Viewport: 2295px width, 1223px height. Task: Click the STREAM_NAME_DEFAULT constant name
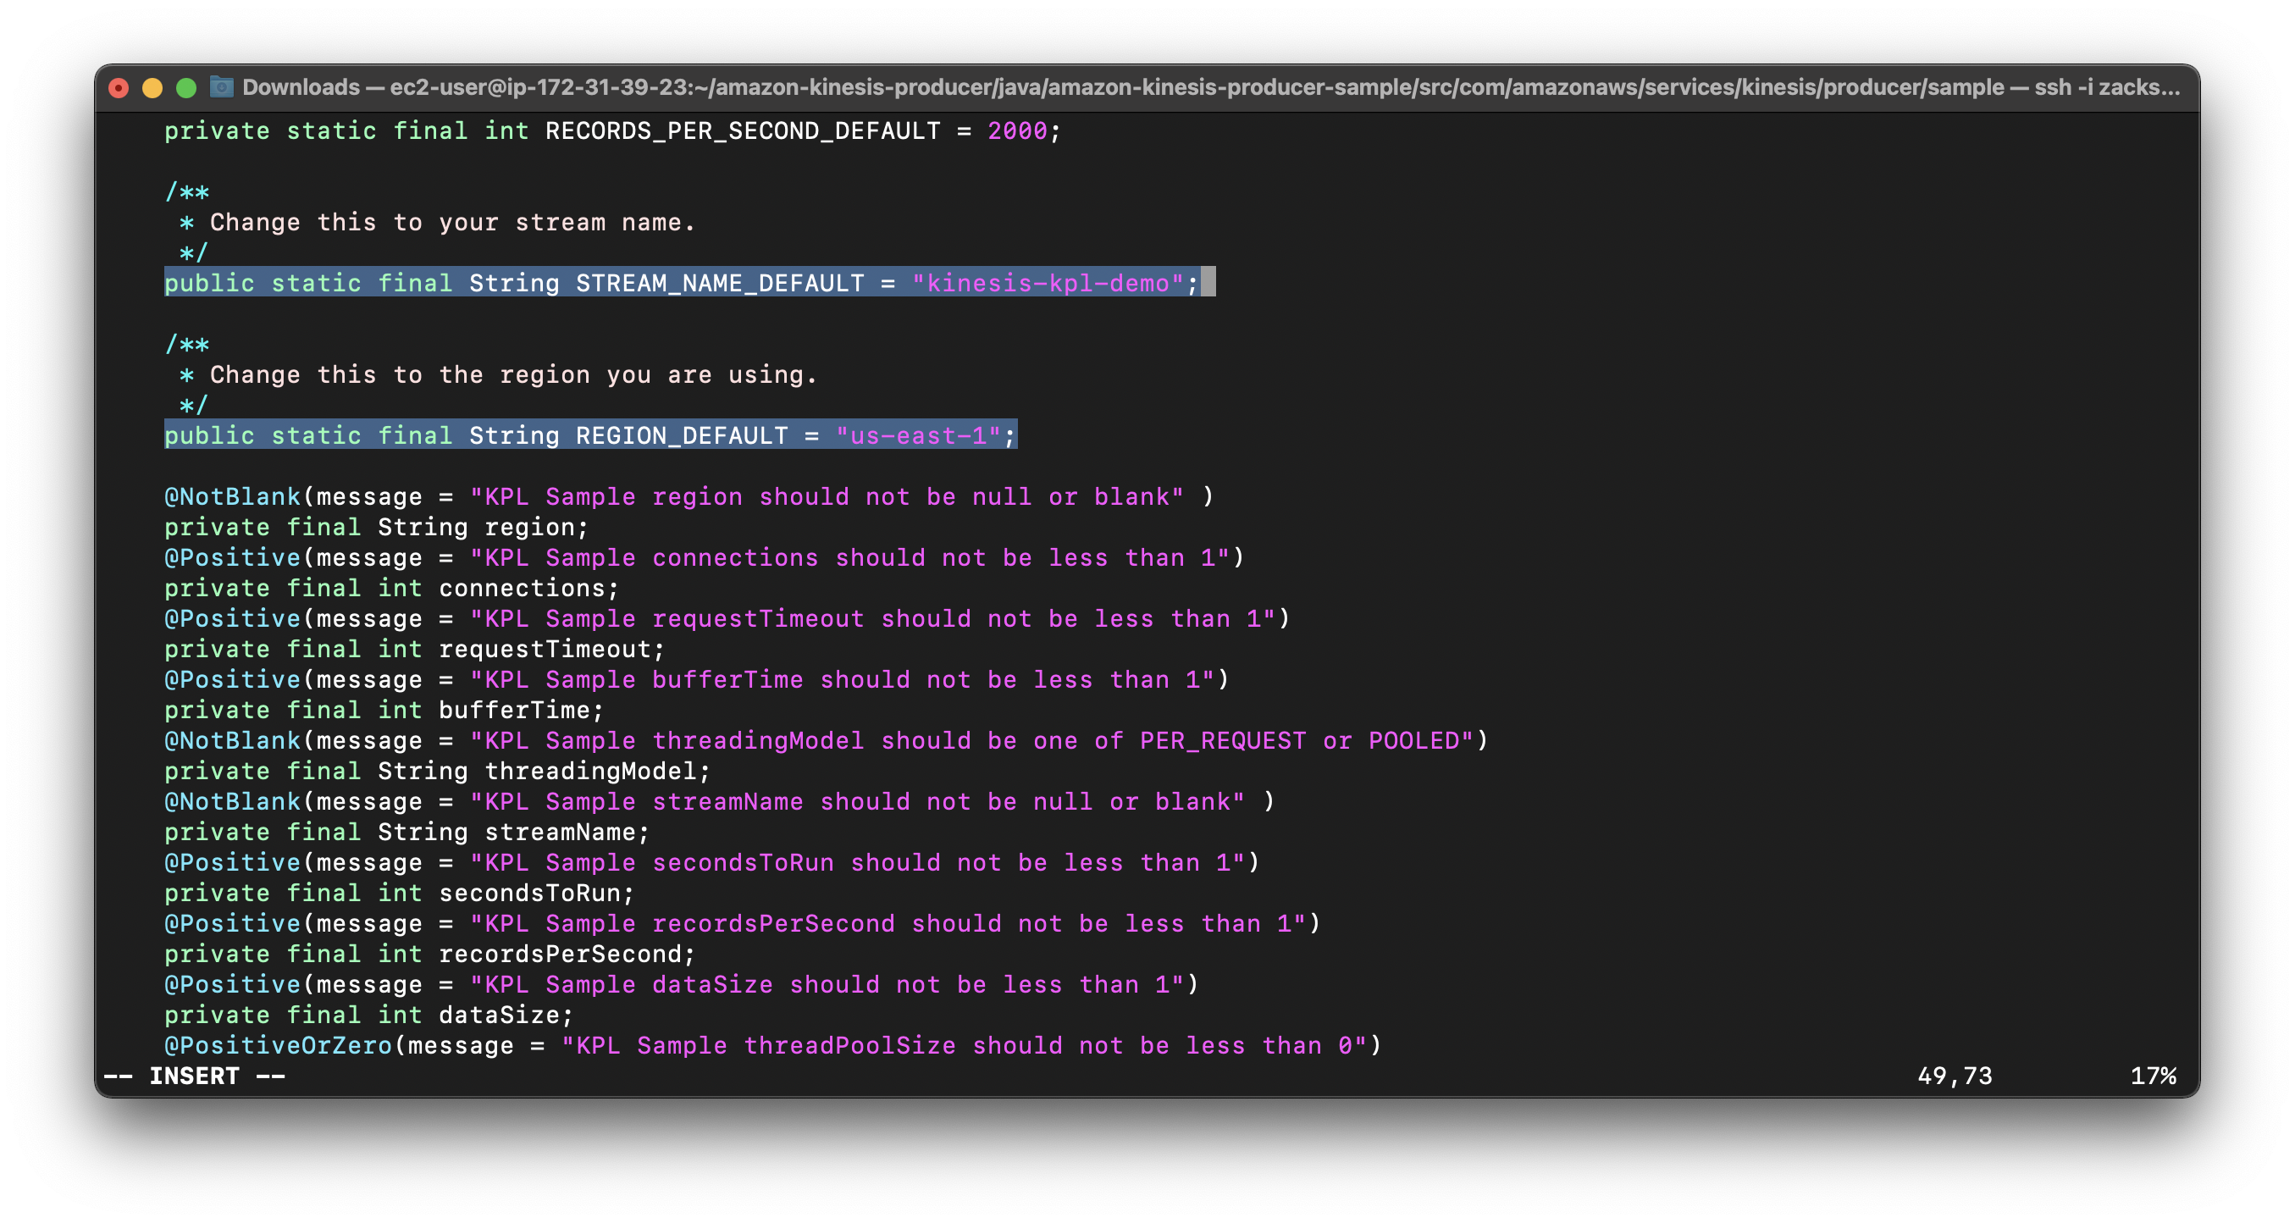click(719, 283)
